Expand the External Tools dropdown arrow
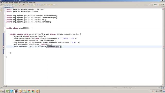This screenshot has height=93, width=165. coord(20,5)
